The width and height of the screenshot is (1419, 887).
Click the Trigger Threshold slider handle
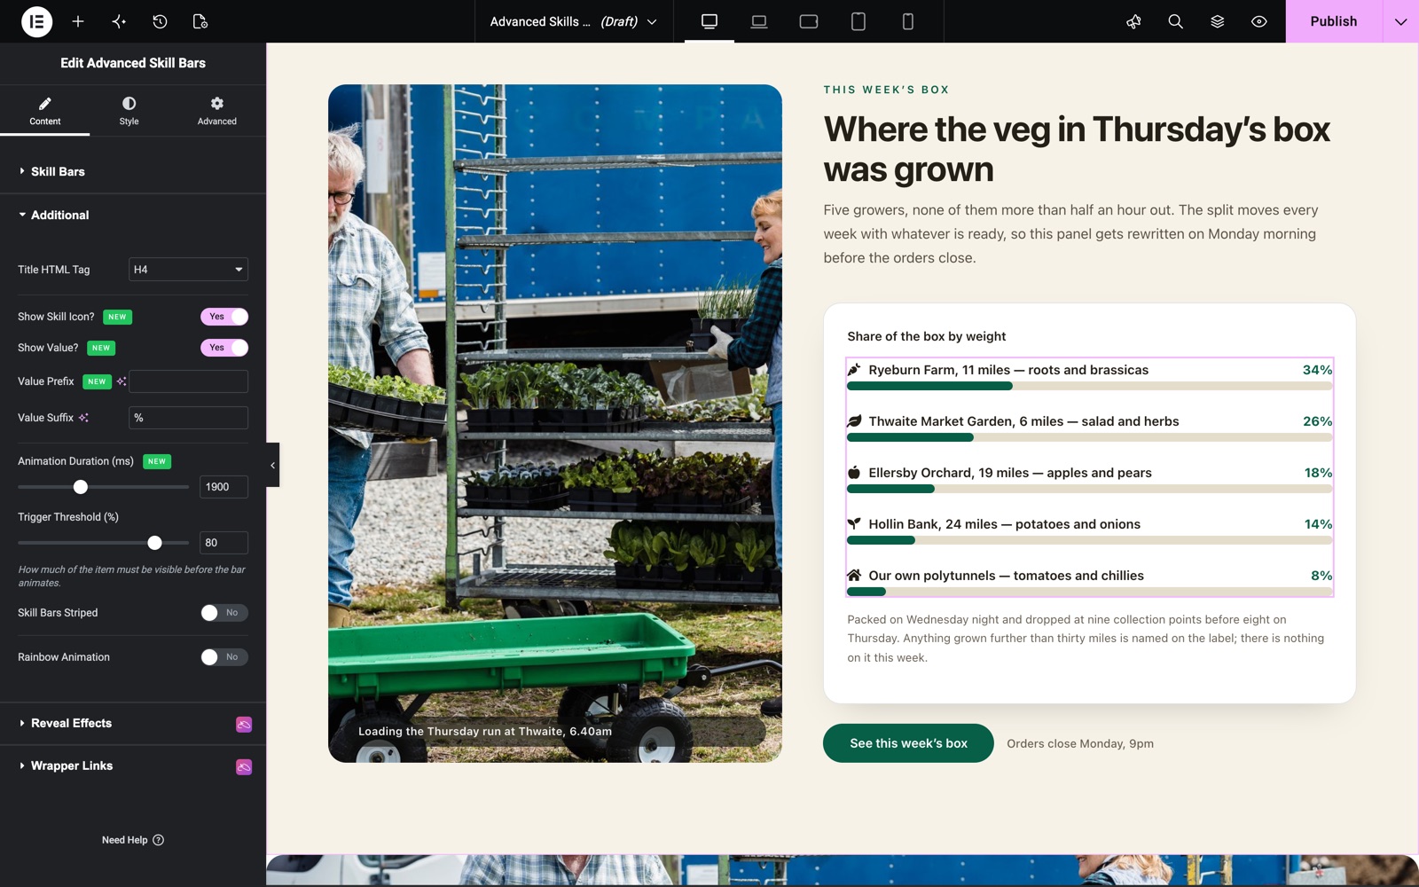tap(154, 543)
